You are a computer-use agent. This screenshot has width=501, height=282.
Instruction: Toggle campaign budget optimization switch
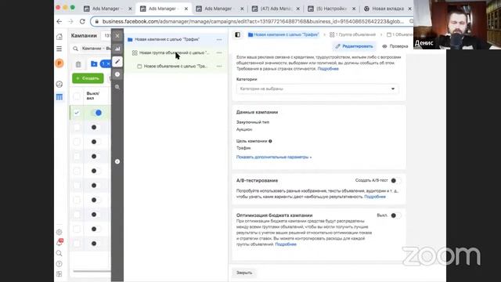[x=395, y=215]
